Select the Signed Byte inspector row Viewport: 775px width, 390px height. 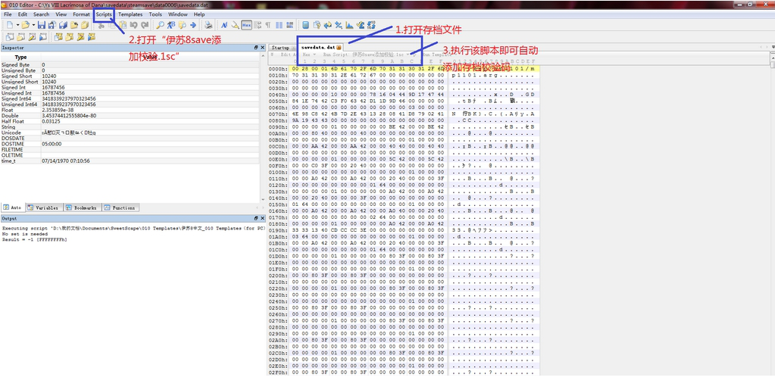click(130, 65)
